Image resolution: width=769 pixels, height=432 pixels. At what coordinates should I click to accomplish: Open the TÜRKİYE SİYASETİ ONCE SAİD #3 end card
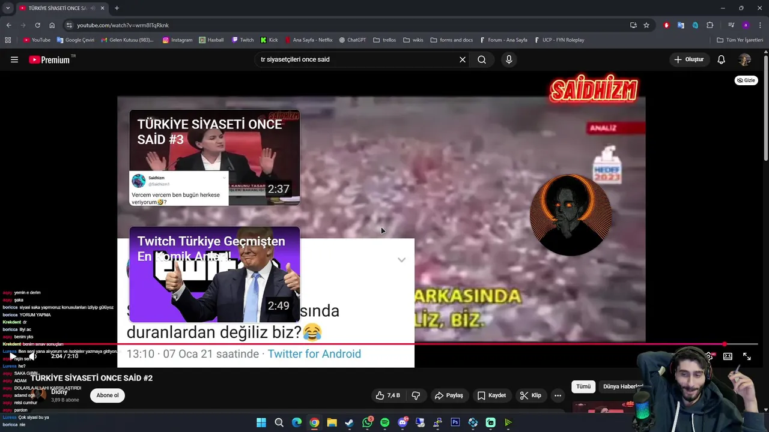(214, 158)
